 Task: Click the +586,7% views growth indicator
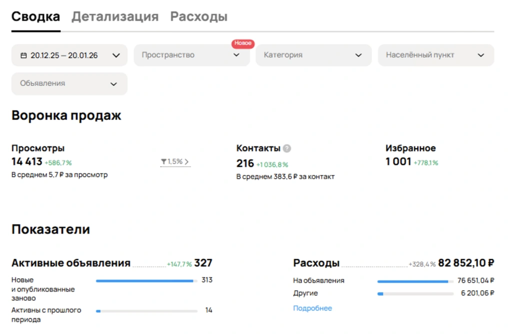(x=58, y=163)
